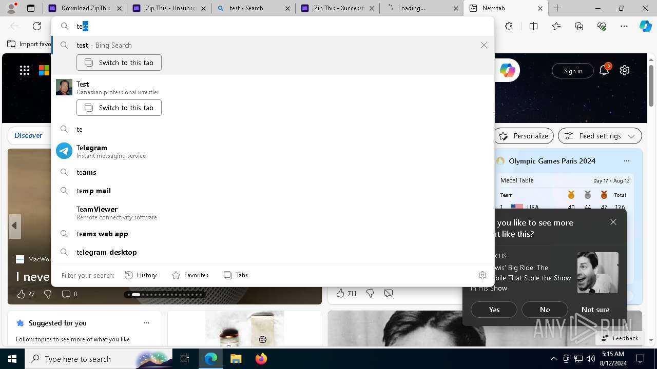Screen dimensions: 657x369
Task: Switch to Zip This - Unsubscribe tab
Action: [169, 8]
